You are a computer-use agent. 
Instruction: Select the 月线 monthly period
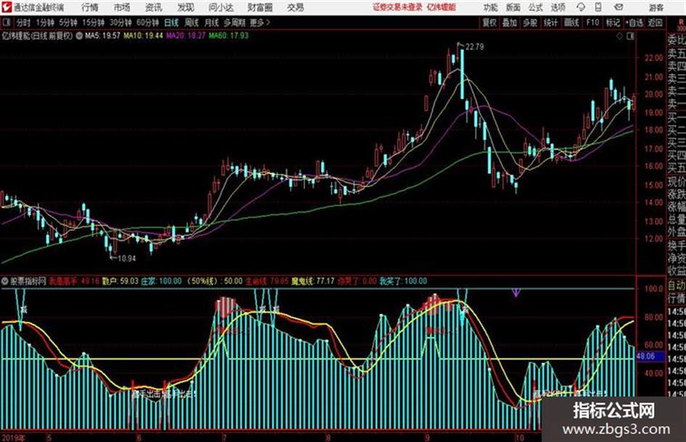pos(211,22)
